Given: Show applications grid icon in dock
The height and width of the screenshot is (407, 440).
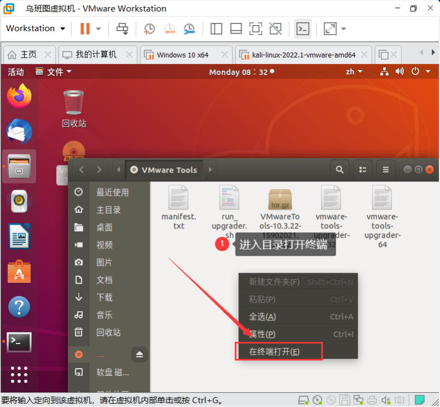Looking at the screenshot, I should [19, 375].
